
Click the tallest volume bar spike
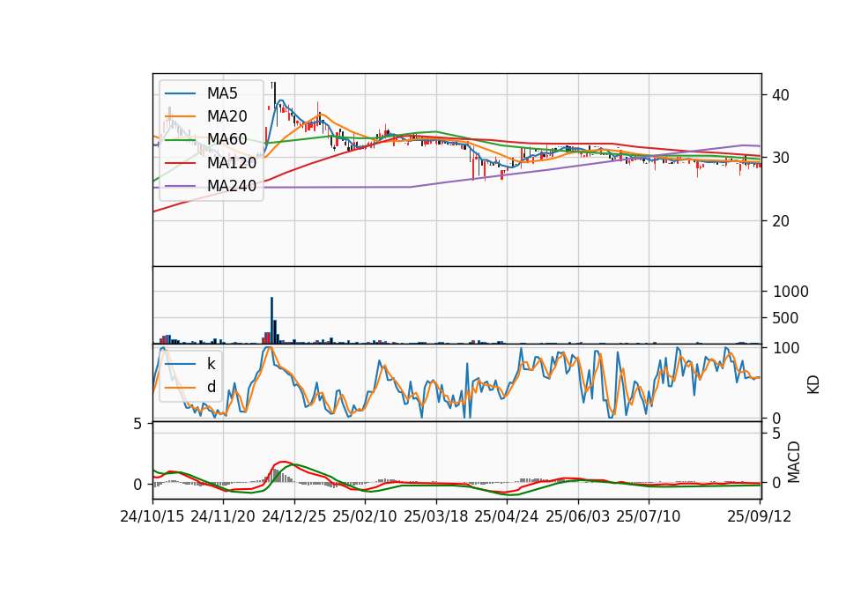[272, 320]
